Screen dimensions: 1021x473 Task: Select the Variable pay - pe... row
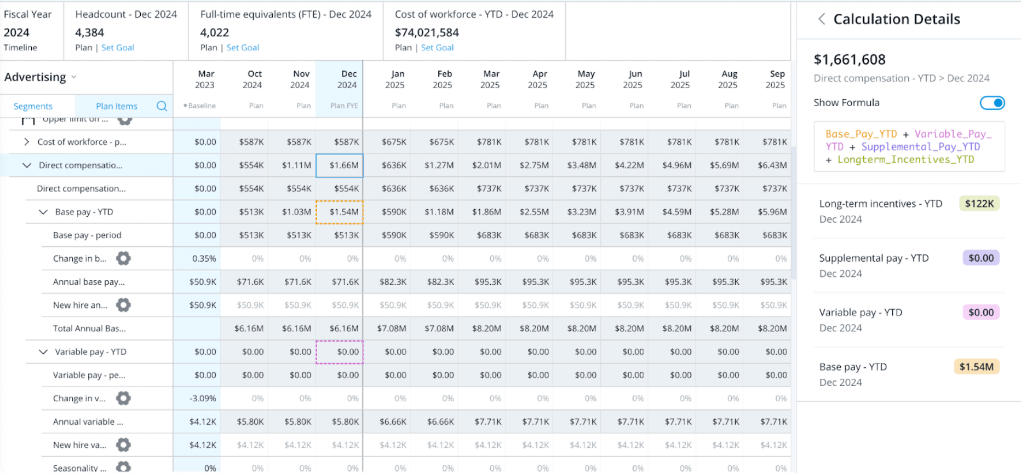pos(89,375)
